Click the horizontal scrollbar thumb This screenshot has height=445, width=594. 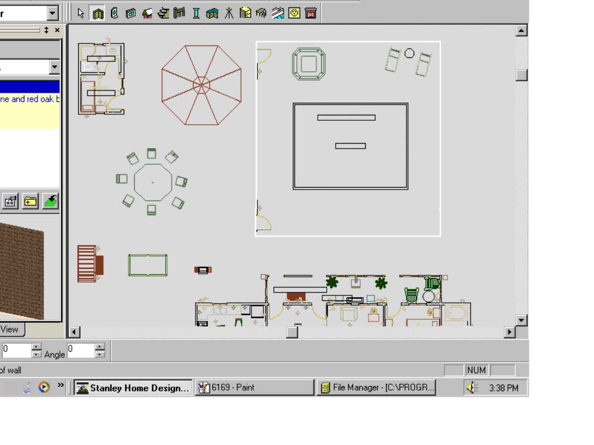point(292,332)
